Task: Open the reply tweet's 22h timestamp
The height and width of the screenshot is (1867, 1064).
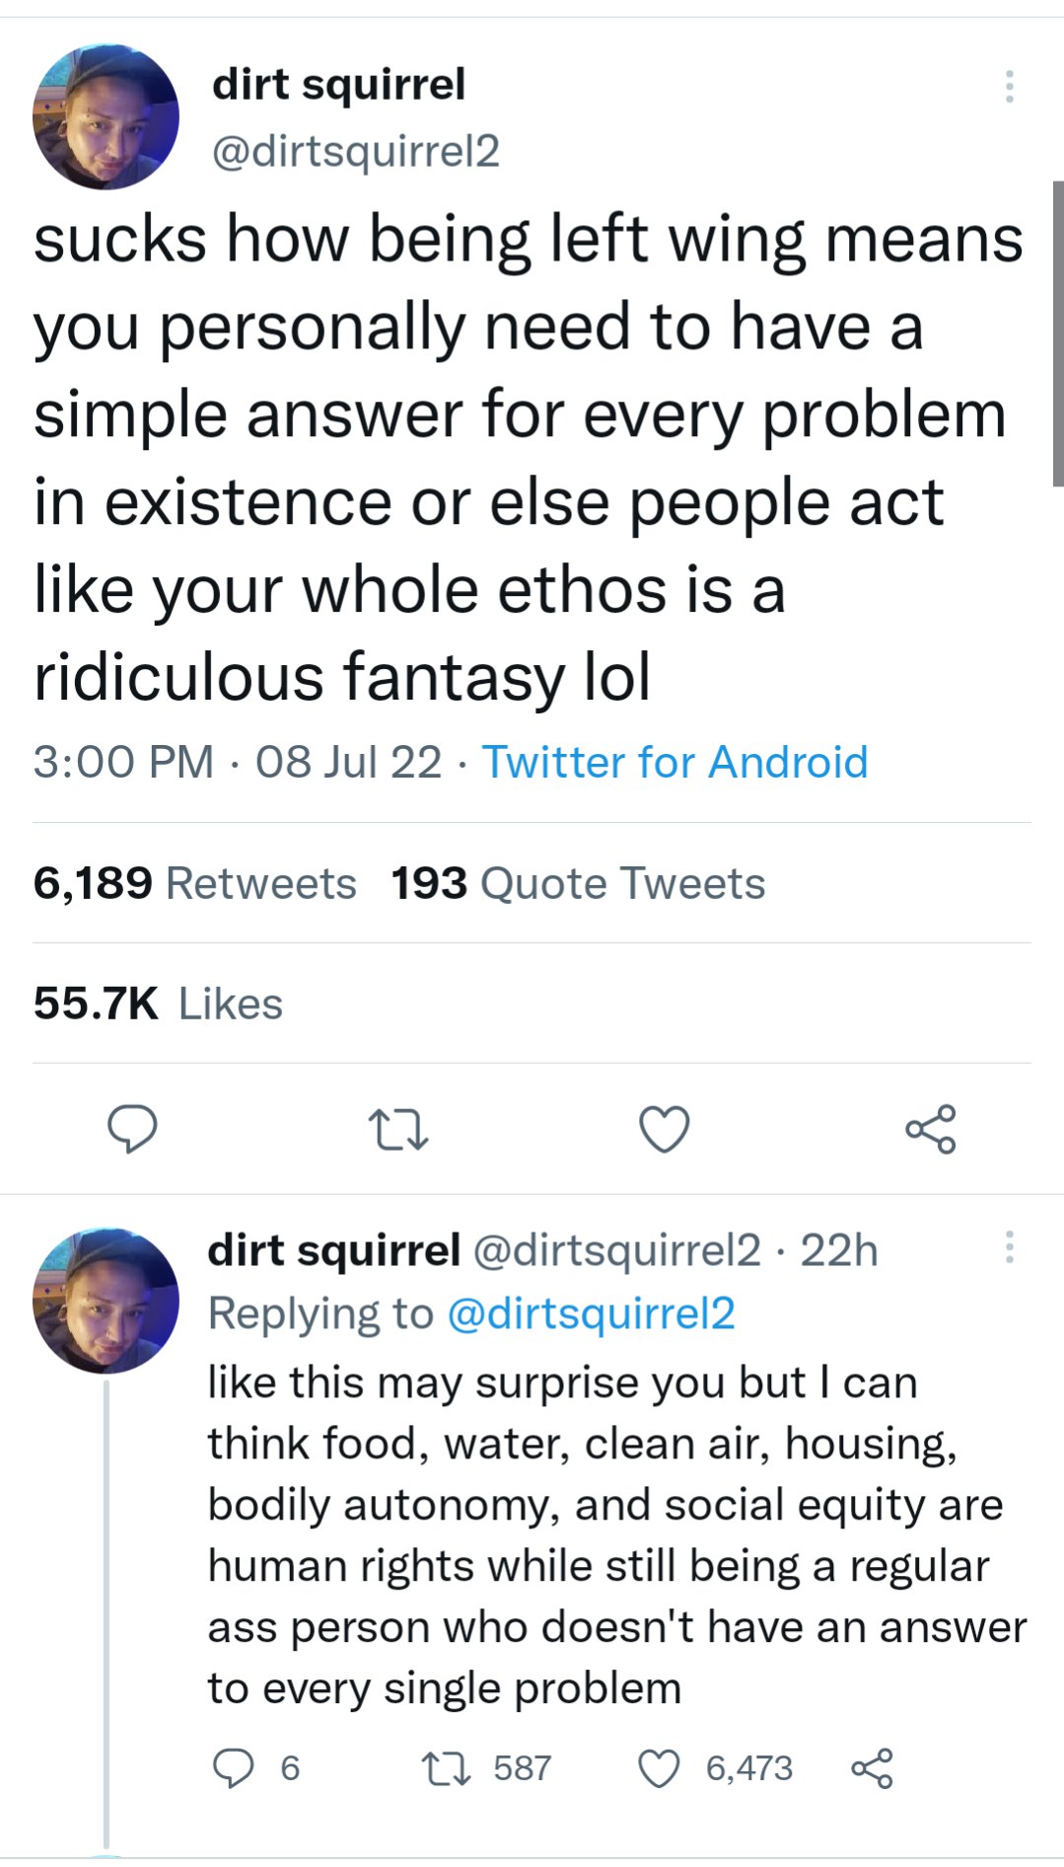Action: coord(838,1250)
